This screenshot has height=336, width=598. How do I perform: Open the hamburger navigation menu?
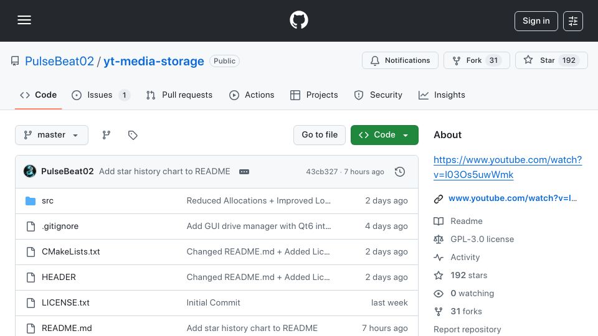24,20
